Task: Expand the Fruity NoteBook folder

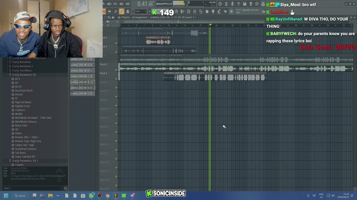Action: click(21, 62)
